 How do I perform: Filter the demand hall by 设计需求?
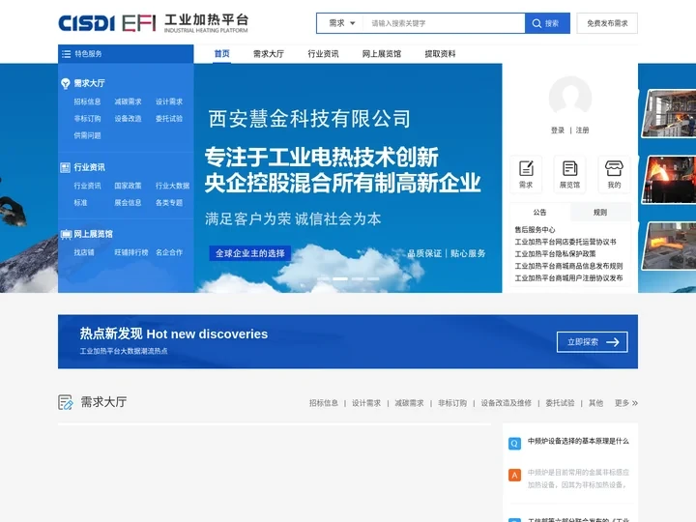click(366, 403)
